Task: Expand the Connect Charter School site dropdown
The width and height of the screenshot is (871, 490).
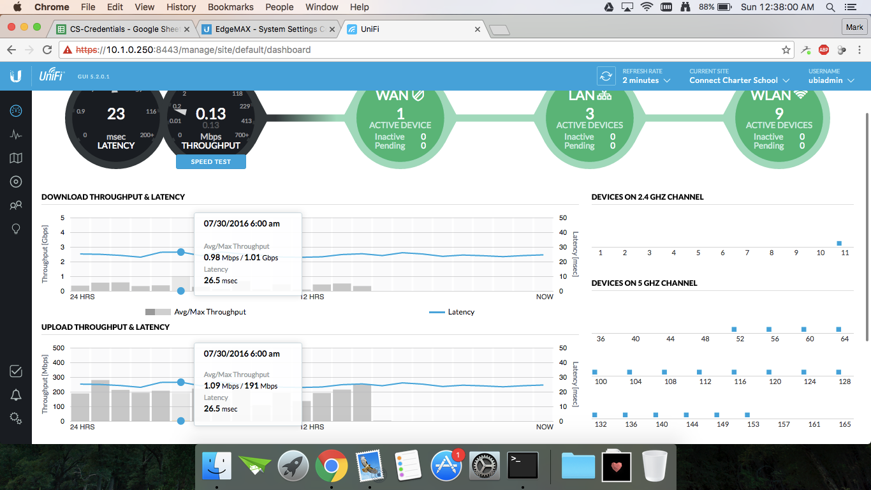Action: 739,80
